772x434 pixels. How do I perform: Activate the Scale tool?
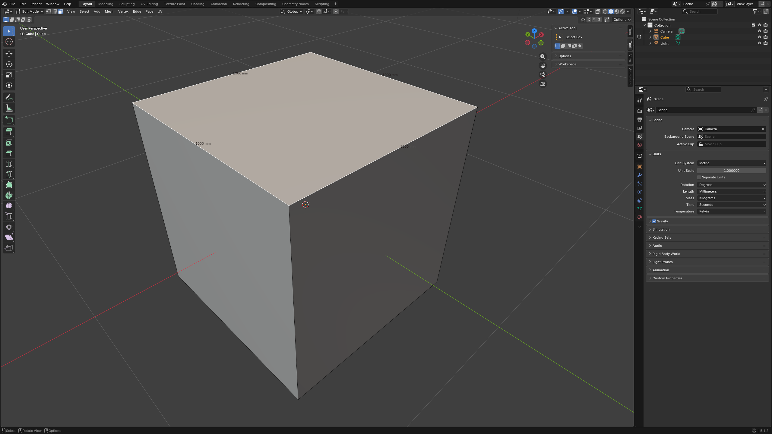coord(9,75)
